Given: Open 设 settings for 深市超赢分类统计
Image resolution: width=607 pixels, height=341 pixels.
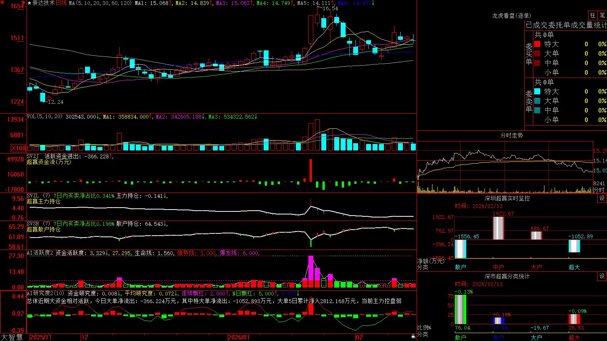Looking at the screenshot, I should point(602,276).
